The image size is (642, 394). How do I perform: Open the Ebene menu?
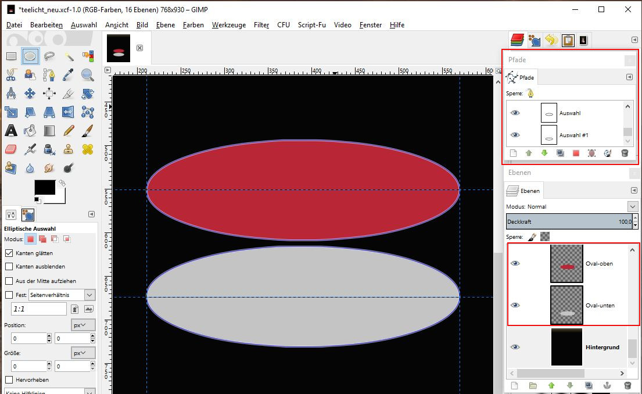[x=166, y=25]
